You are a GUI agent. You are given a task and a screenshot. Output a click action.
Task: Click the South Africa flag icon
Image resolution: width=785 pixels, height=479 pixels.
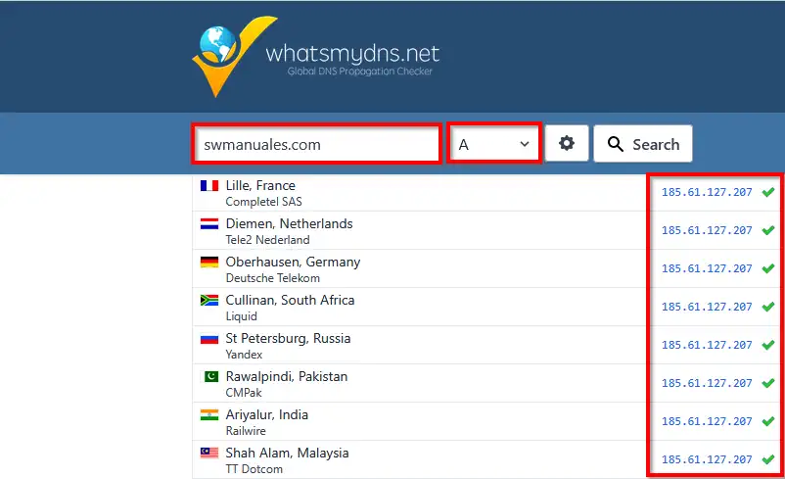[x=209, y=300]
